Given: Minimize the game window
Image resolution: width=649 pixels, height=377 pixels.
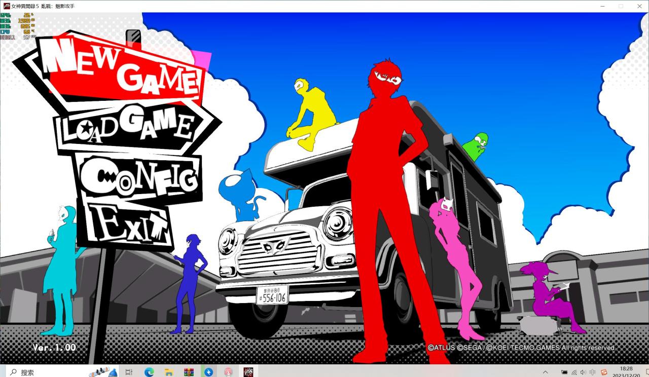Looking at the screenshot, I should [x=602, y=6].
